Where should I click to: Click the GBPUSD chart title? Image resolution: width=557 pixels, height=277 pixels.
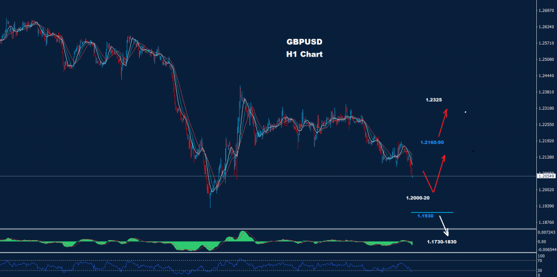(x=305, y=42)
